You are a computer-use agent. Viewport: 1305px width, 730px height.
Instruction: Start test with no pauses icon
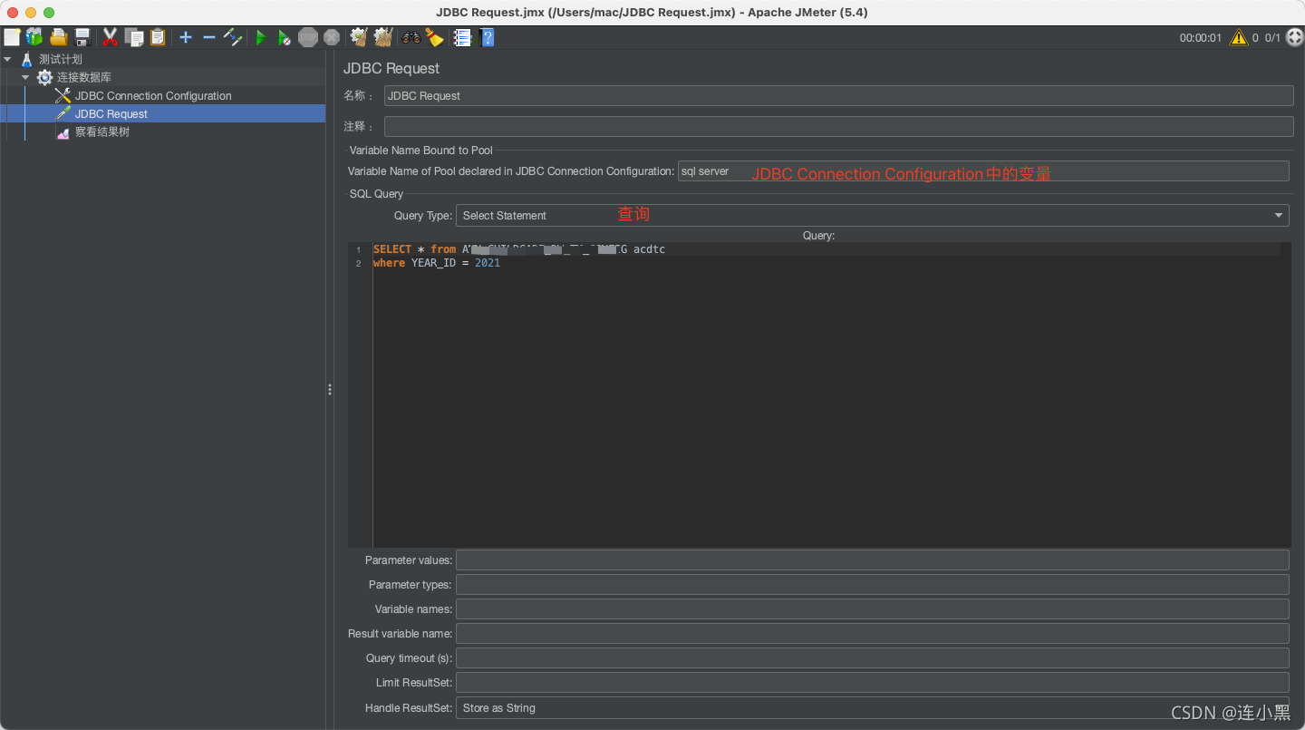tap(285, 37)
